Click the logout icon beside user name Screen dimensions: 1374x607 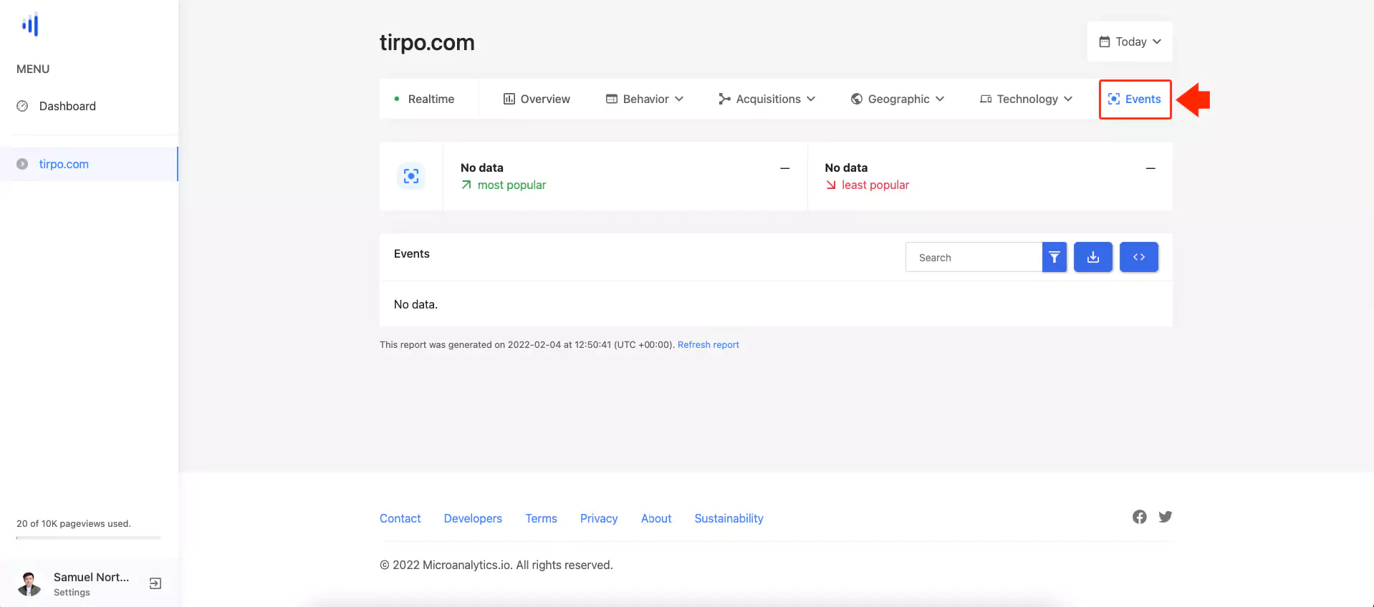pyautogui.click(x=155, y=583)
